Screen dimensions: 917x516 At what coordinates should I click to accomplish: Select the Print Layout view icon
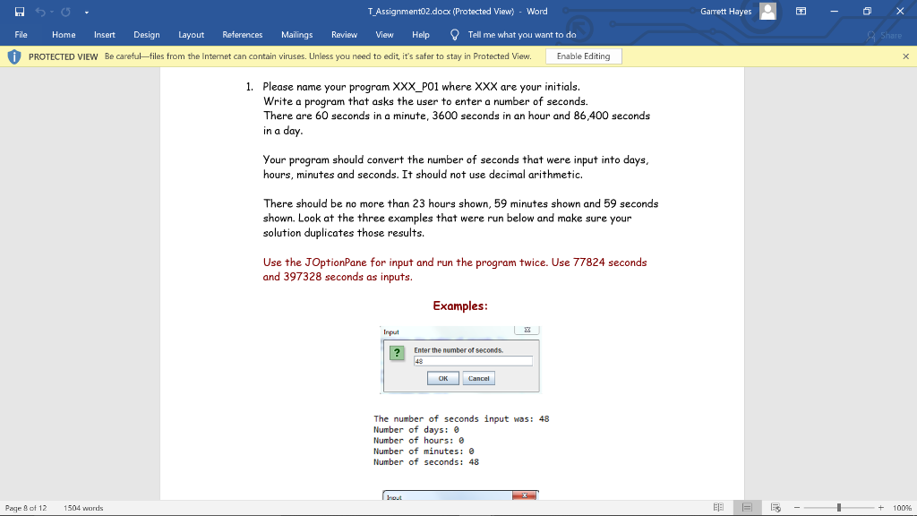(745, 507)
